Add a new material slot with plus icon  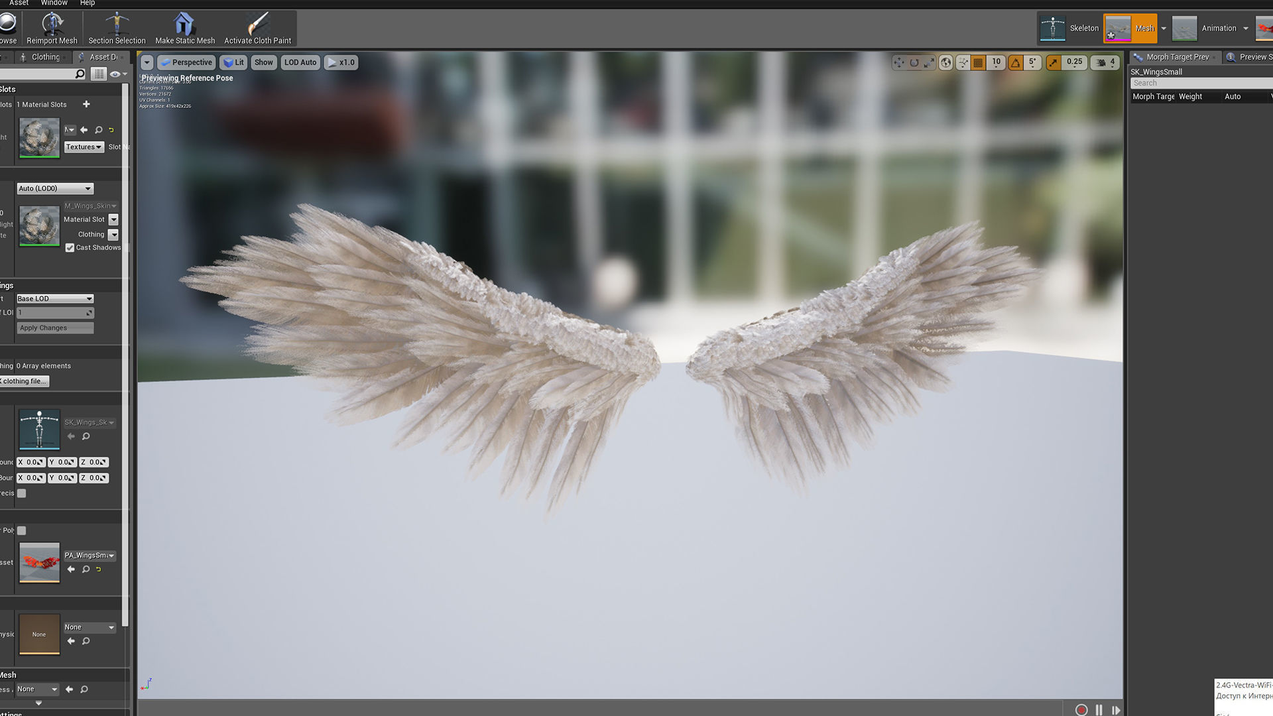click(x=86, y=104)
